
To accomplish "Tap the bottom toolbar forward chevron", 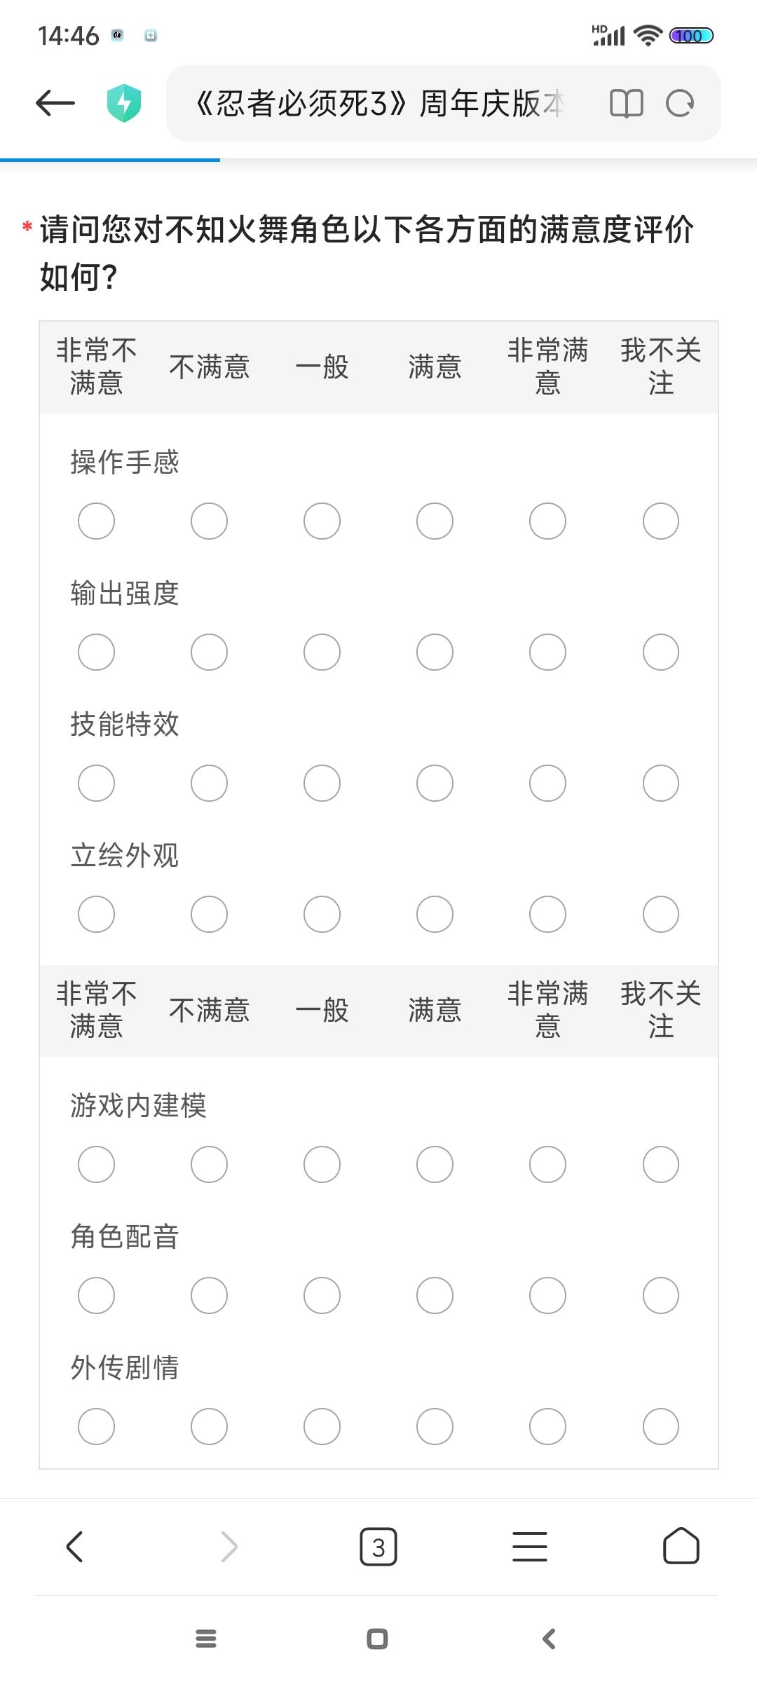I will (x=229, y=1547).
